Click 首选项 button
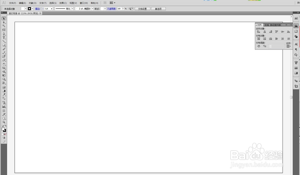Screen dimensions: 300x175 coord(158,9)
